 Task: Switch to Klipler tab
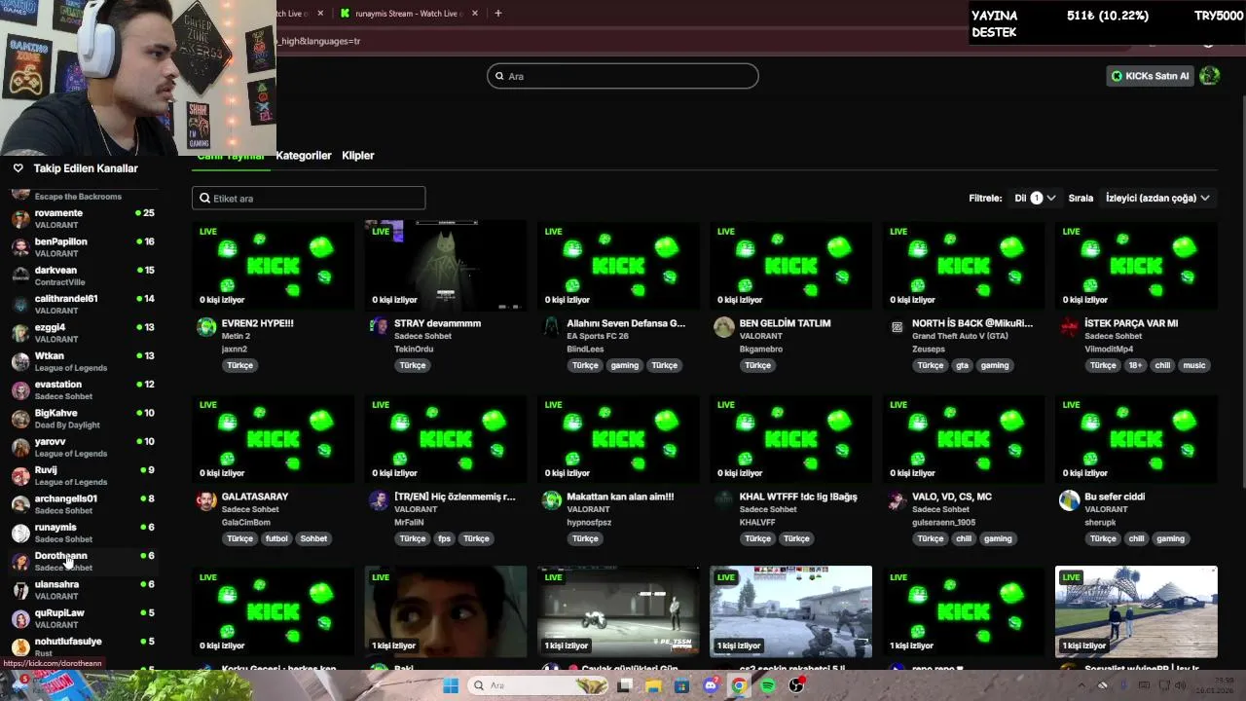[x=358, y=156]
